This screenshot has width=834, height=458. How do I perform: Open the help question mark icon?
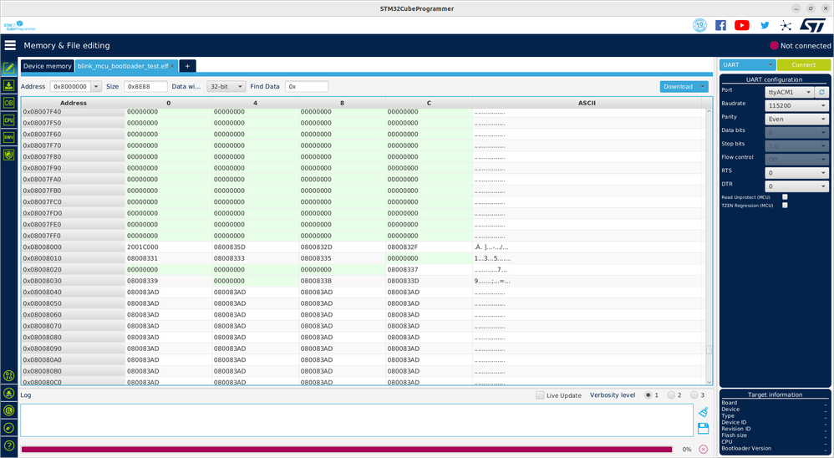(x=8, y=445)
